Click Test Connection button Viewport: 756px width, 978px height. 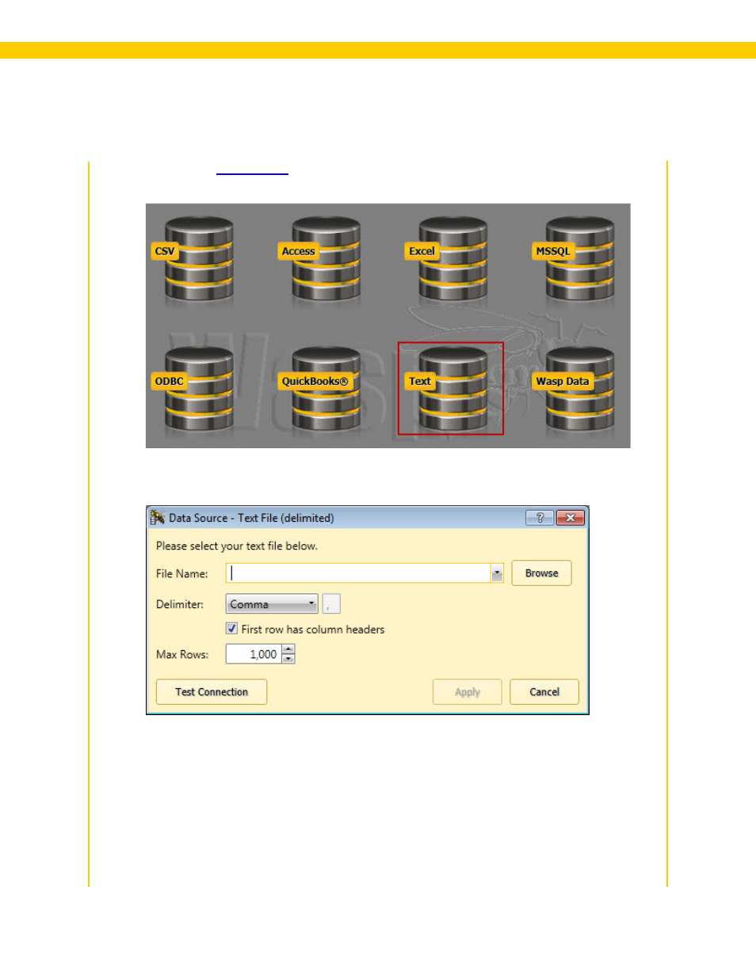coord(212,692)
